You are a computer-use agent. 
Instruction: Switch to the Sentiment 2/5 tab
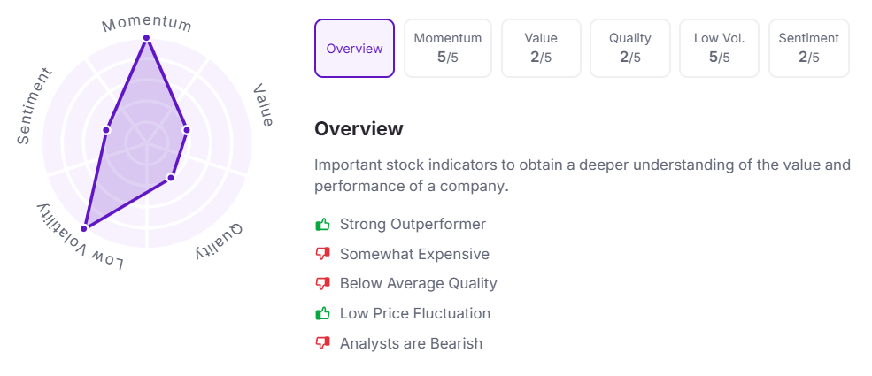click(x=808, y=49)
